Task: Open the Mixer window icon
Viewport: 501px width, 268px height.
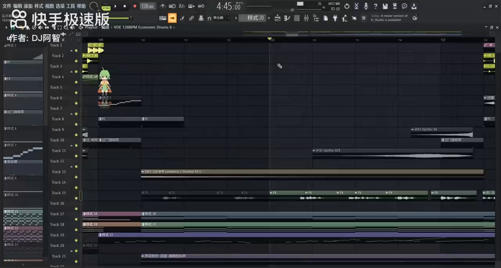Action: 306,18
